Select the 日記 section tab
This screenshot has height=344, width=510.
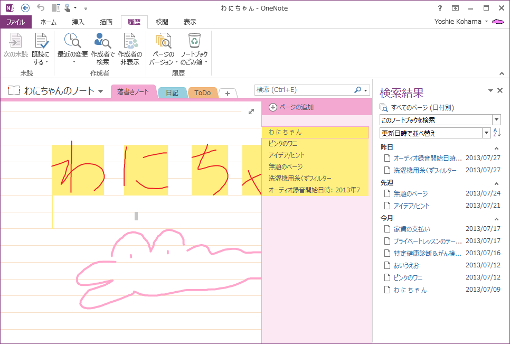tap(172, 93)
